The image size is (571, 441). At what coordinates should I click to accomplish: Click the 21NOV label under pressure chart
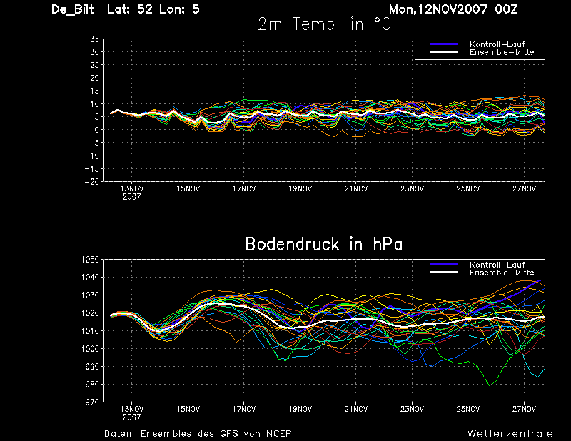point(356,409)
